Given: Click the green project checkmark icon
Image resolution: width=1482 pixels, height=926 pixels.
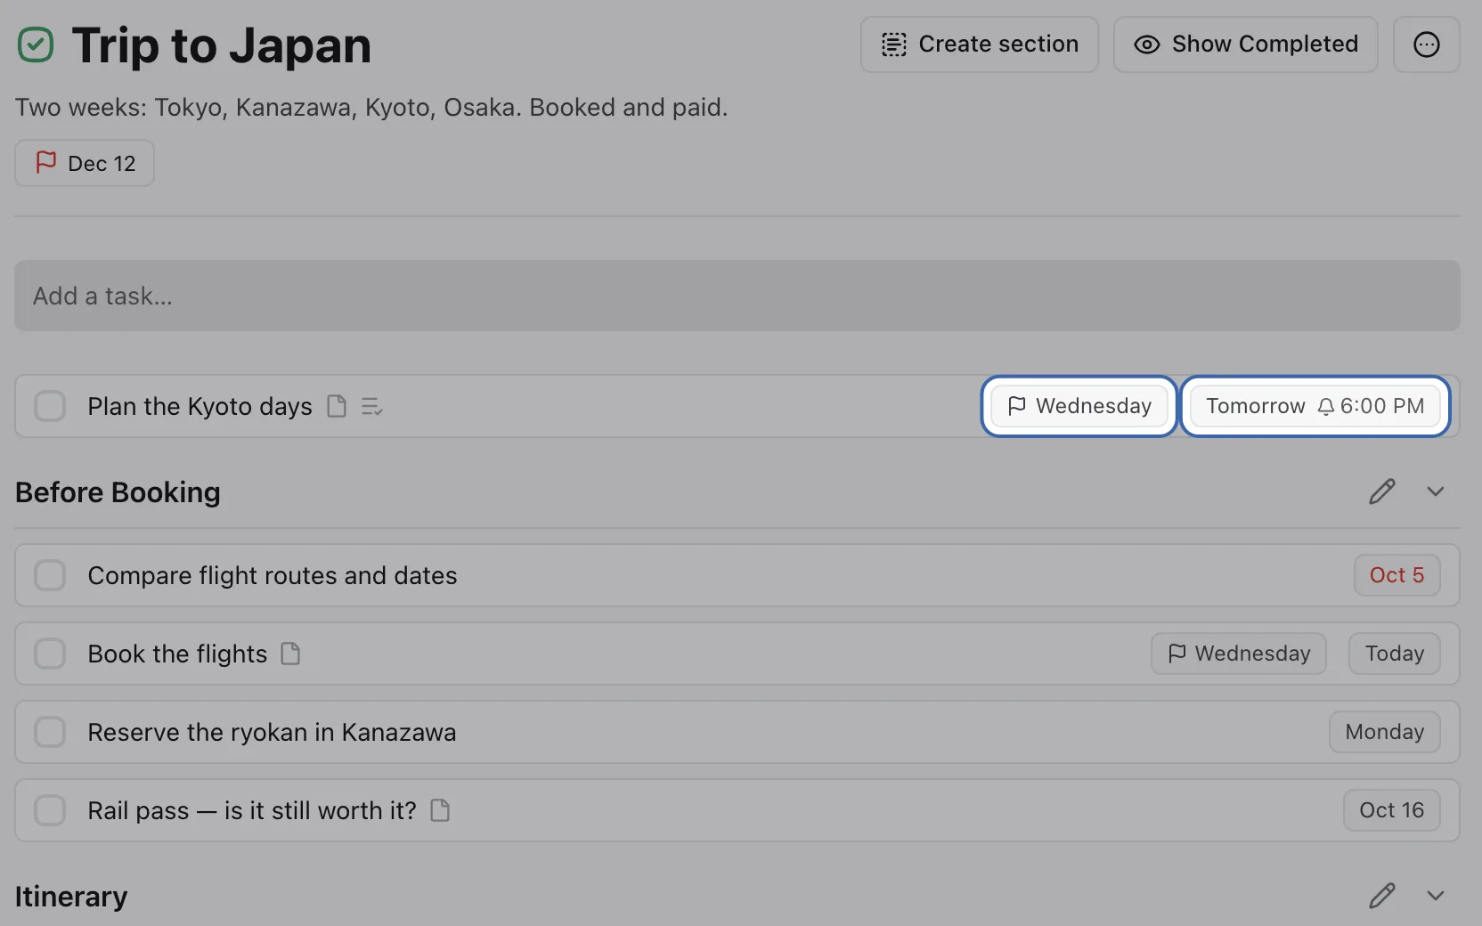Looking at the screenshot, I should (36, 45).
